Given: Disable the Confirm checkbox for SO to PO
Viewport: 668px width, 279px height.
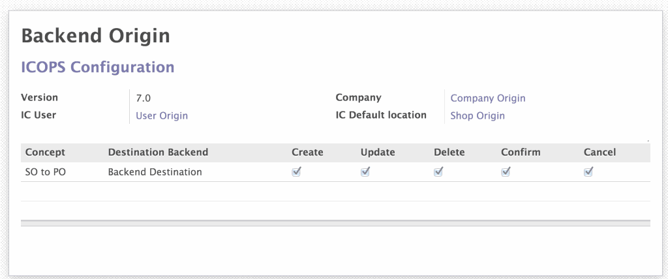Looking at the screenshot, I should point(506,172).
